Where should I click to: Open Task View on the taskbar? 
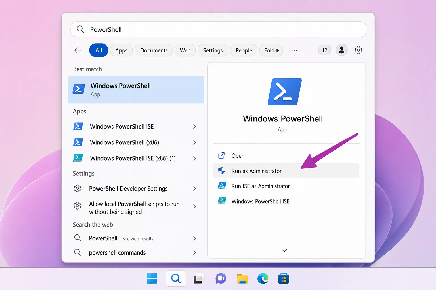click(x=199, y=279)
